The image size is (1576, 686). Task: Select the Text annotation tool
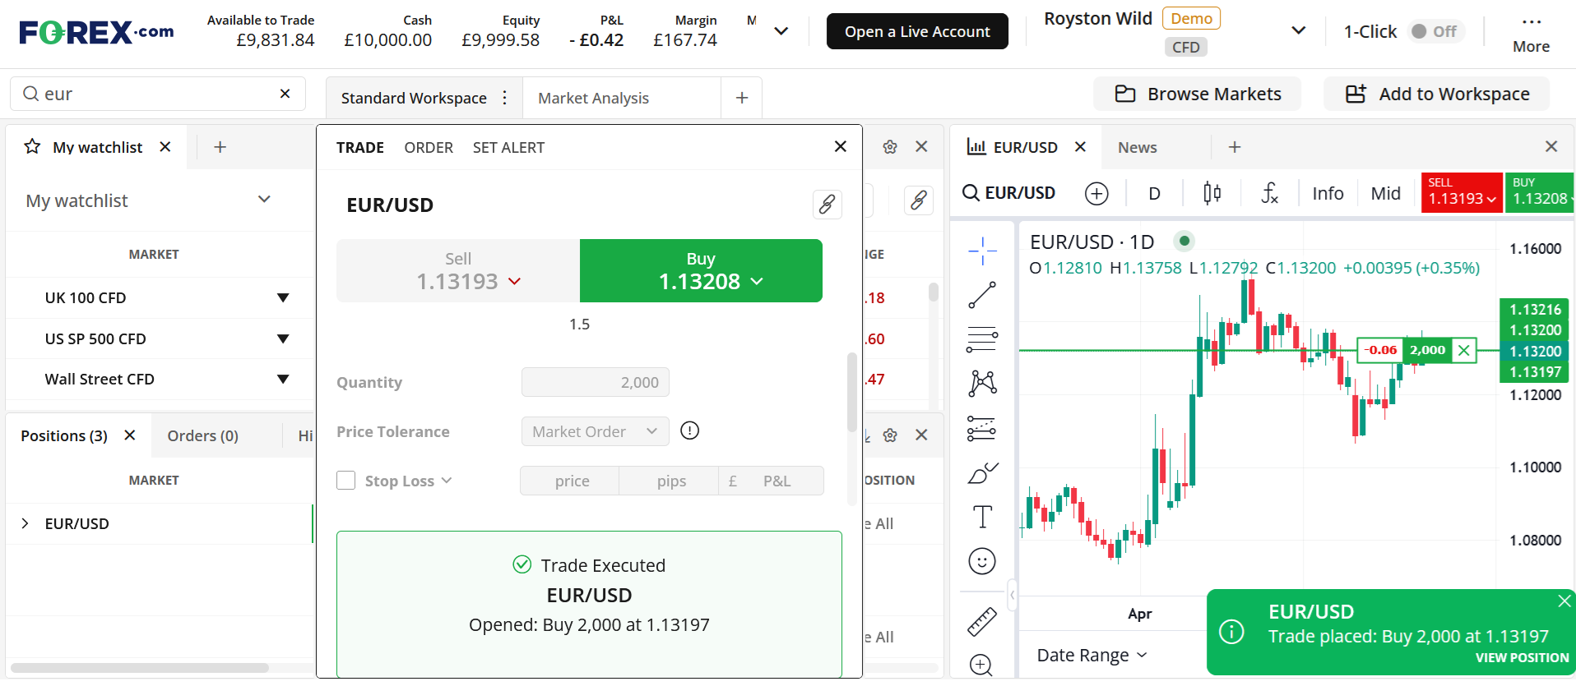pos(982,517)
